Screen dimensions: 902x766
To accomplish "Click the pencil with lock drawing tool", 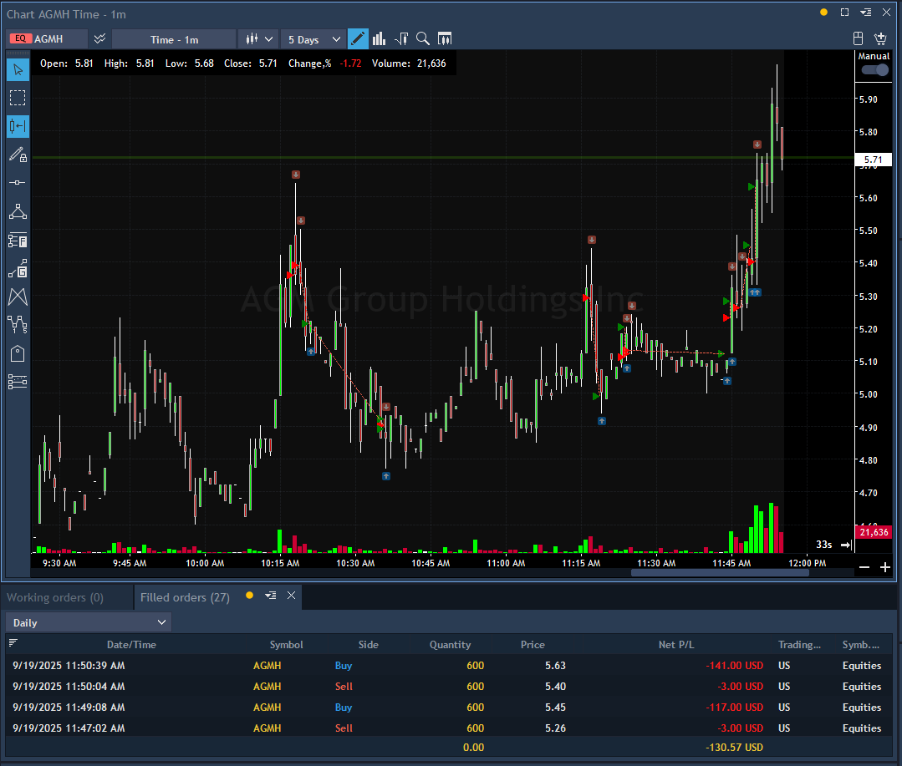I will 18,155.
